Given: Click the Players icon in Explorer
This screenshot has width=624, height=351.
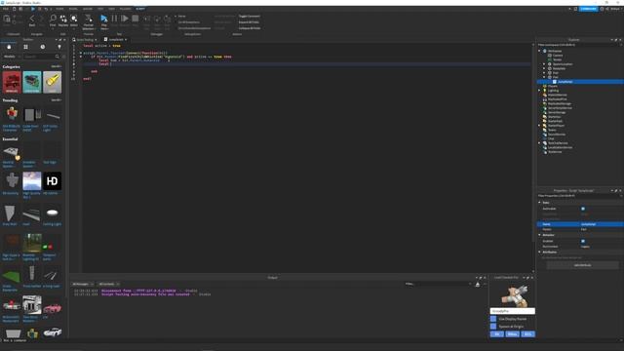Looking at the screenshot, I should [545, 86].
